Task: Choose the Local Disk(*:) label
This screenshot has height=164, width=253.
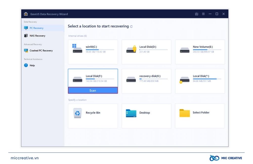Action: (201, 76)
